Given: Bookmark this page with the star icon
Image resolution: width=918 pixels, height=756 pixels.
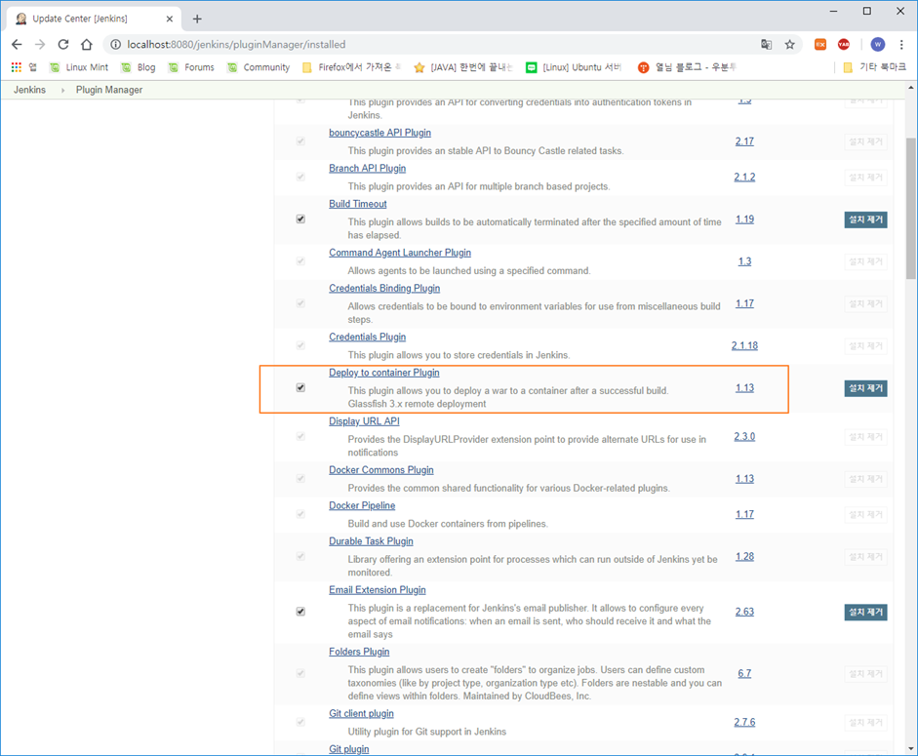Looking at the screenshot, I should (790, 45).
